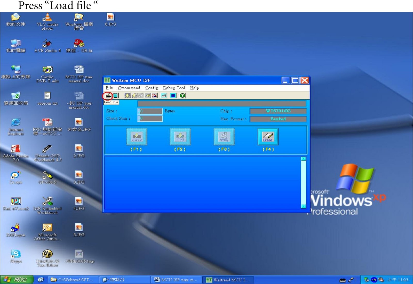Select the Genesis OSD Workbench 4.3 desktop icon
The width and height of the screenshot is (413, 284).
47,153
